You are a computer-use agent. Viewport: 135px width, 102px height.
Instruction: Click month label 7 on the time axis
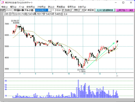point(20,74)
